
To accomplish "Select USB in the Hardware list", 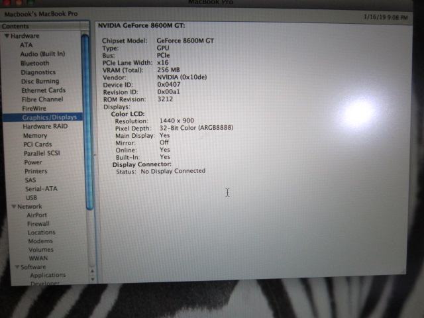I will click(x=31, y=197).
